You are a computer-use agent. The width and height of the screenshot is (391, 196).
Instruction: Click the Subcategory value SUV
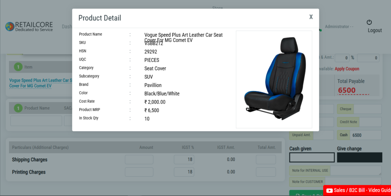pyautogui.click(x=149, y=77)
